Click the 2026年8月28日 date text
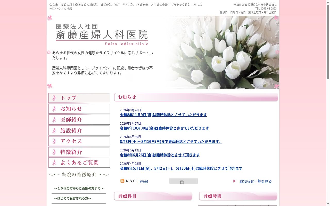Screen dimensions: 330x206 click(130, 110)
